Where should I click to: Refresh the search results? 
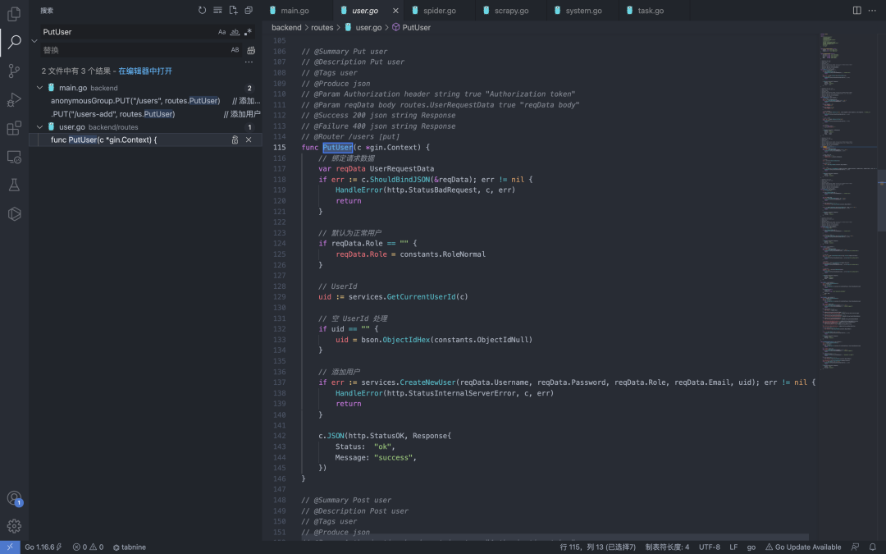click(203, 11)
